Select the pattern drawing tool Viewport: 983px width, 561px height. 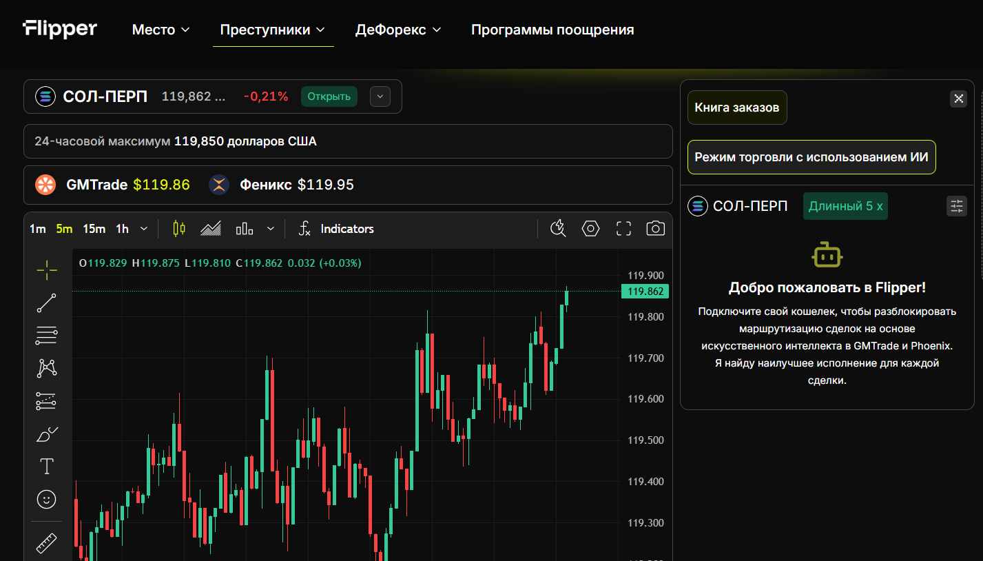pyautogui.click(x=47, y=368)
